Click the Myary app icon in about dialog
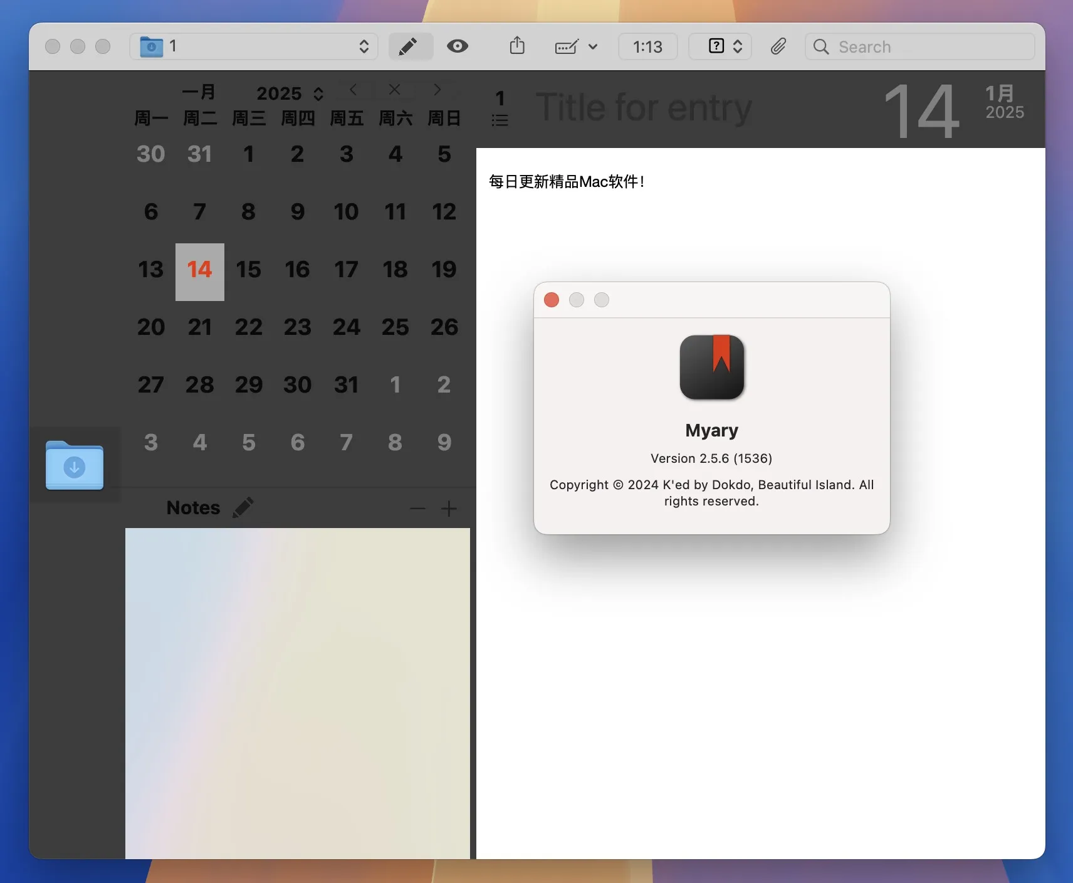This screenshot has height=883, width=1073. point(712,367)
